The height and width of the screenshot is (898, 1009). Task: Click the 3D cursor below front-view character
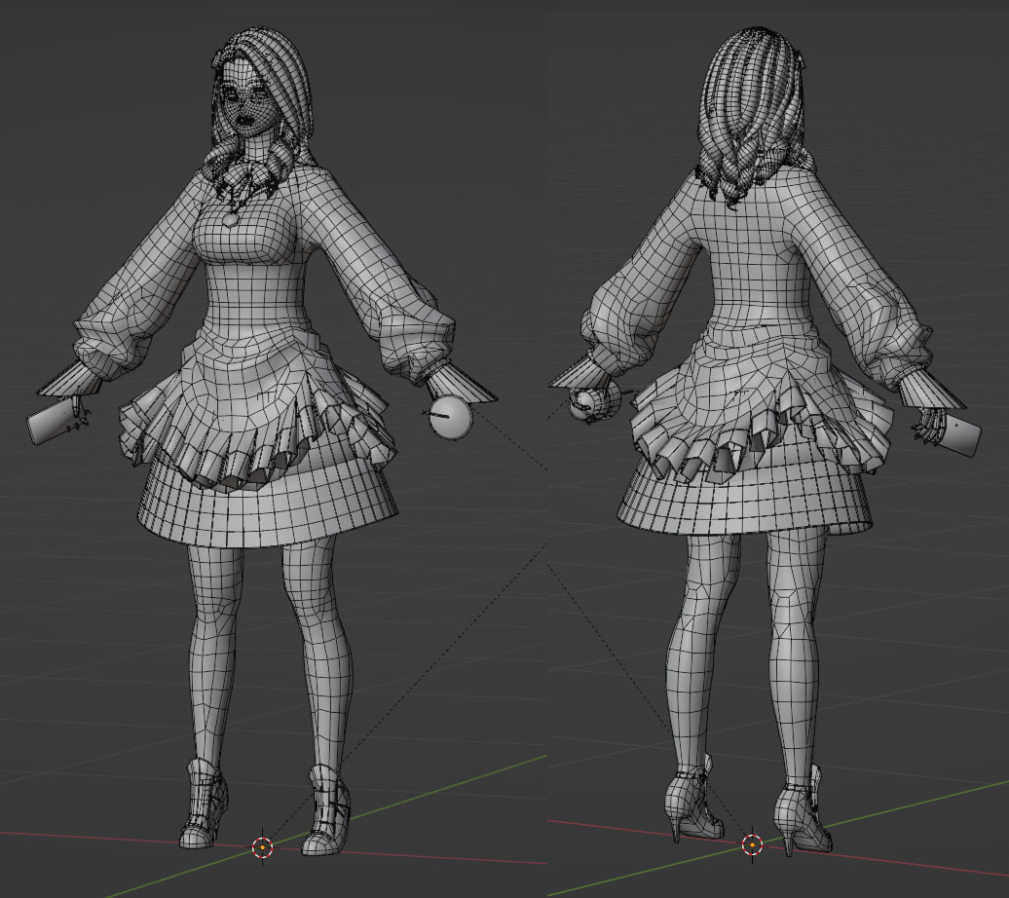click(x=262, y=847)
